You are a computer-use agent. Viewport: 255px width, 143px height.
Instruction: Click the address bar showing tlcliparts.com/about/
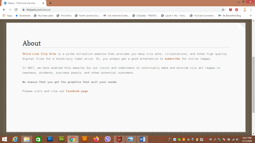[x=123, y=10]
